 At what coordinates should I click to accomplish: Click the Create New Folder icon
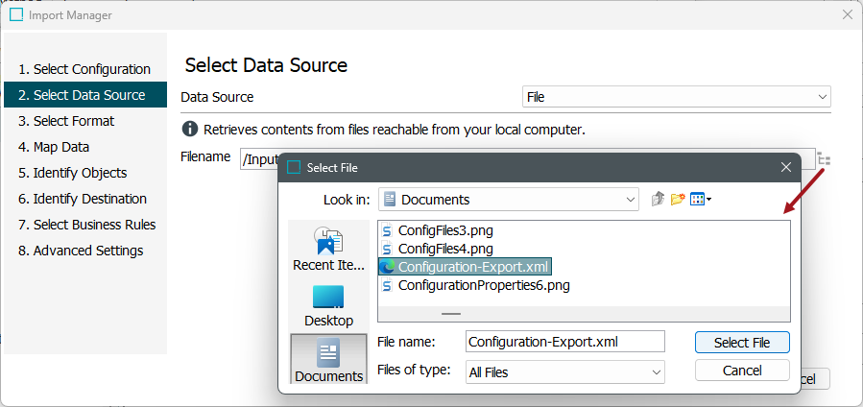pos(678,200)
